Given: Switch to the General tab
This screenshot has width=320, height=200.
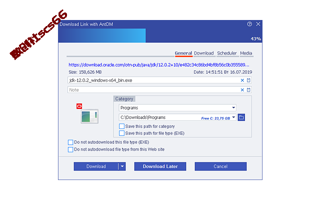Looking at the screenshot, I should coord(183,53).
